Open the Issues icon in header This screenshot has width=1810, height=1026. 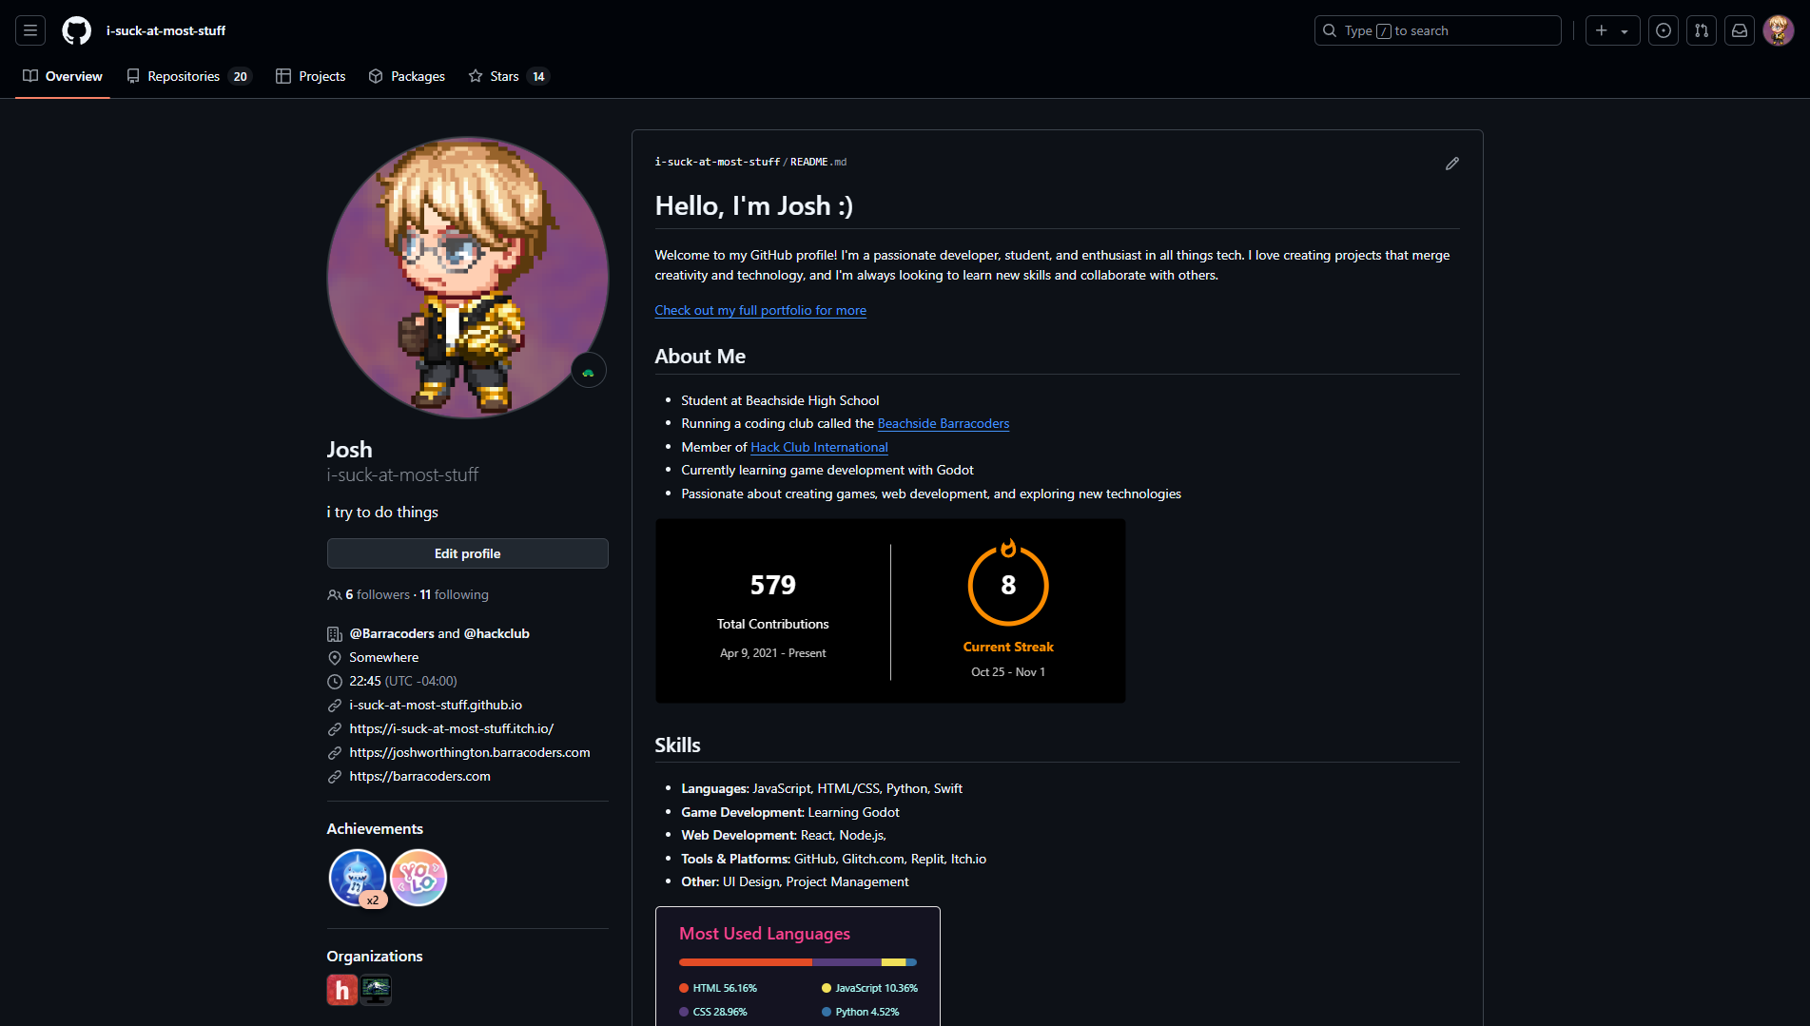1664,30
